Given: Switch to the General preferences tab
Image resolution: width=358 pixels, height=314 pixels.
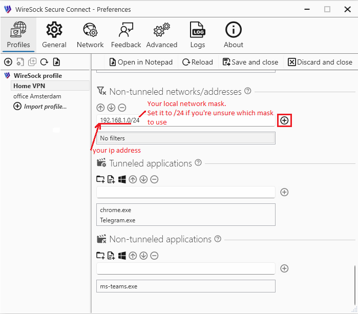Looking at the screenshot, I should click(54, 35).
